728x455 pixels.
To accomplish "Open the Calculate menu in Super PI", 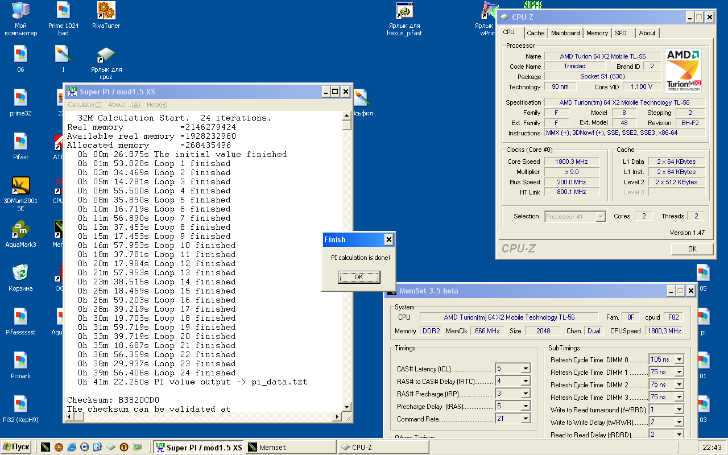I will (85, 105).
